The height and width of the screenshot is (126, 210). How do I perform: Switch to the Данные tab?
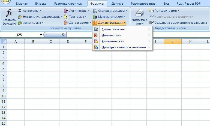[117, 4]
